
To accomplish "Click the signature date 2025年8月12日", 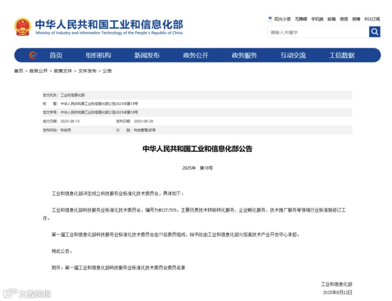I will (338, 293).
